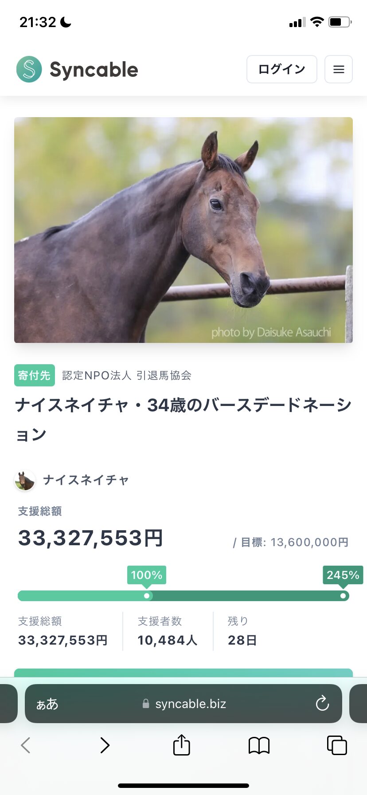Screen dimensions: 367x795
Task: Open the horse campaign photo
Action: (x=183, y=230)
